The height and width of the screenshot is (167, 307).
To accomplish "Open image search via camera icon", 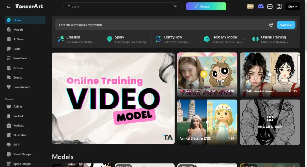I will [x=175, y=7].
